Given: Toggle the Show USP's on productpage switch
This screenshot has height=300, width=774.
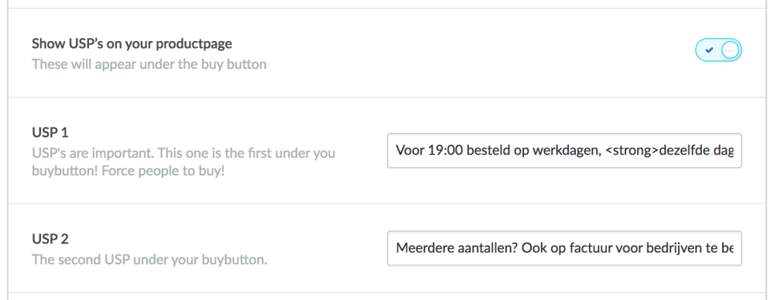Looking at the screenshot, I should click(718, 49).
